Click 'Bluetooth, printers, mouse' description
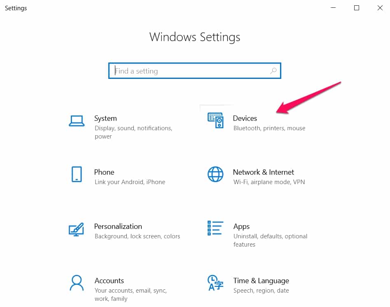 pos(269,128)
